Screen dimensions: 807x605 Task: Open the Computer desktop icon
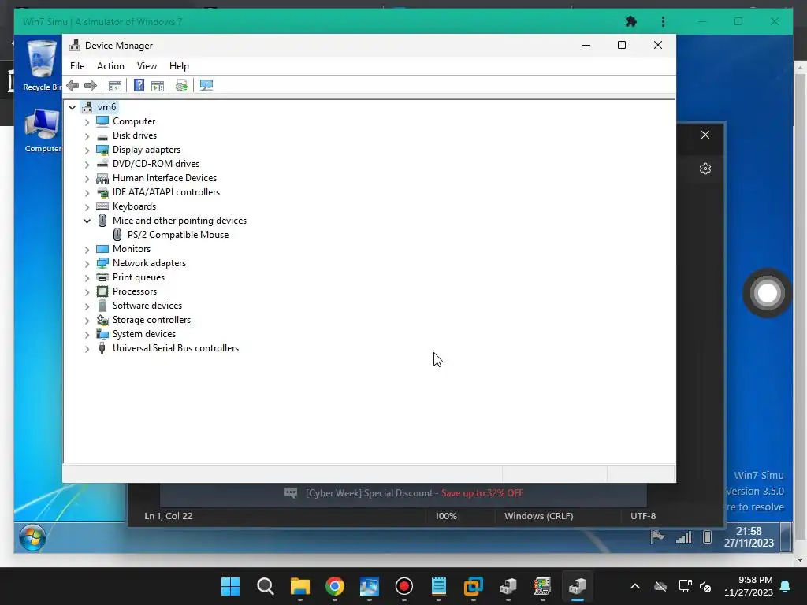pos(43,131)
